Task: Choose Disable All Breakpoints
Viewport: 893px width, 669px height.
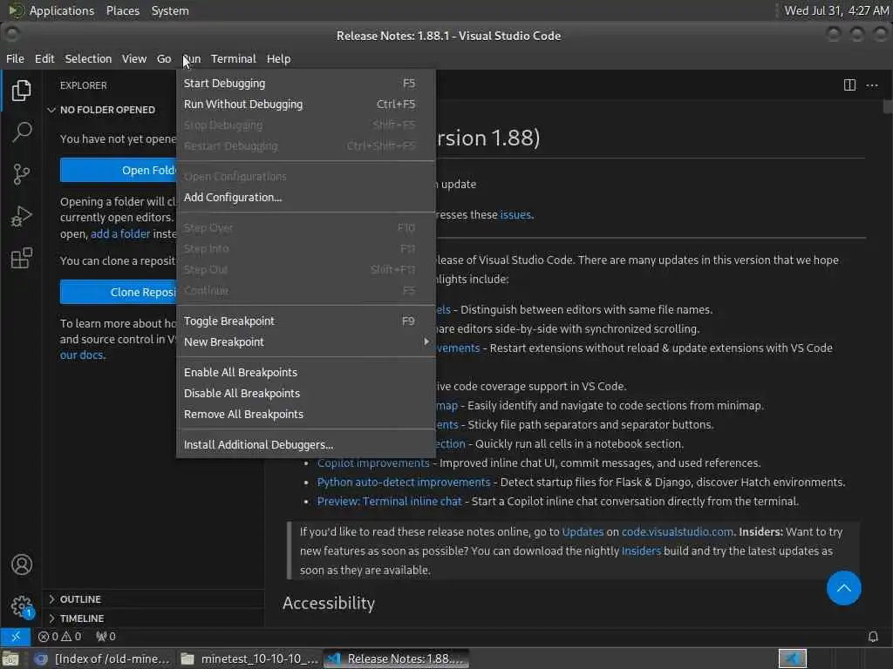Action: point(306,393)
